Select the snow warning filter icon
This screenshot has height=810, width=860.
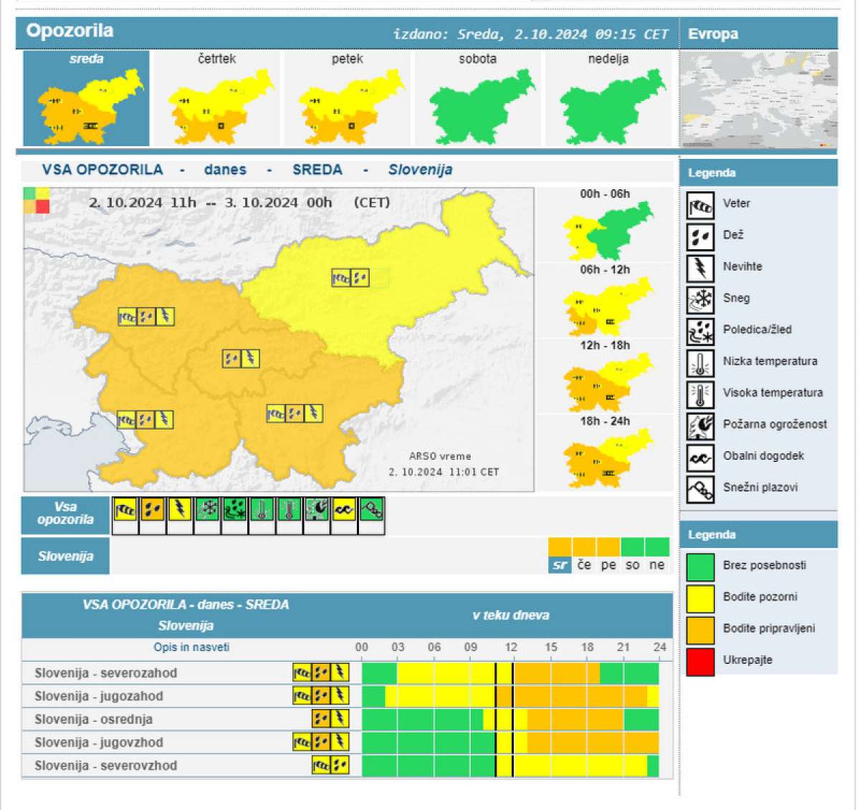pos(207,510)
